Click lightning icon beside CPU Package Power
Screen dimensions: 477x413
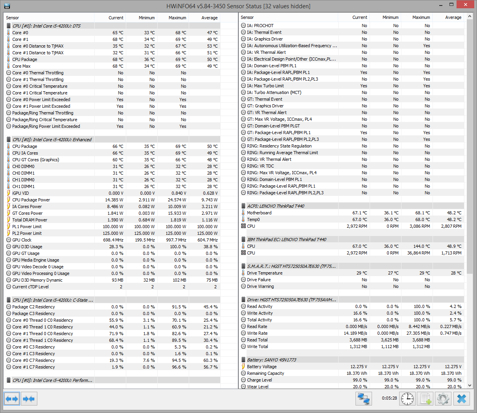tap(9, 200)
